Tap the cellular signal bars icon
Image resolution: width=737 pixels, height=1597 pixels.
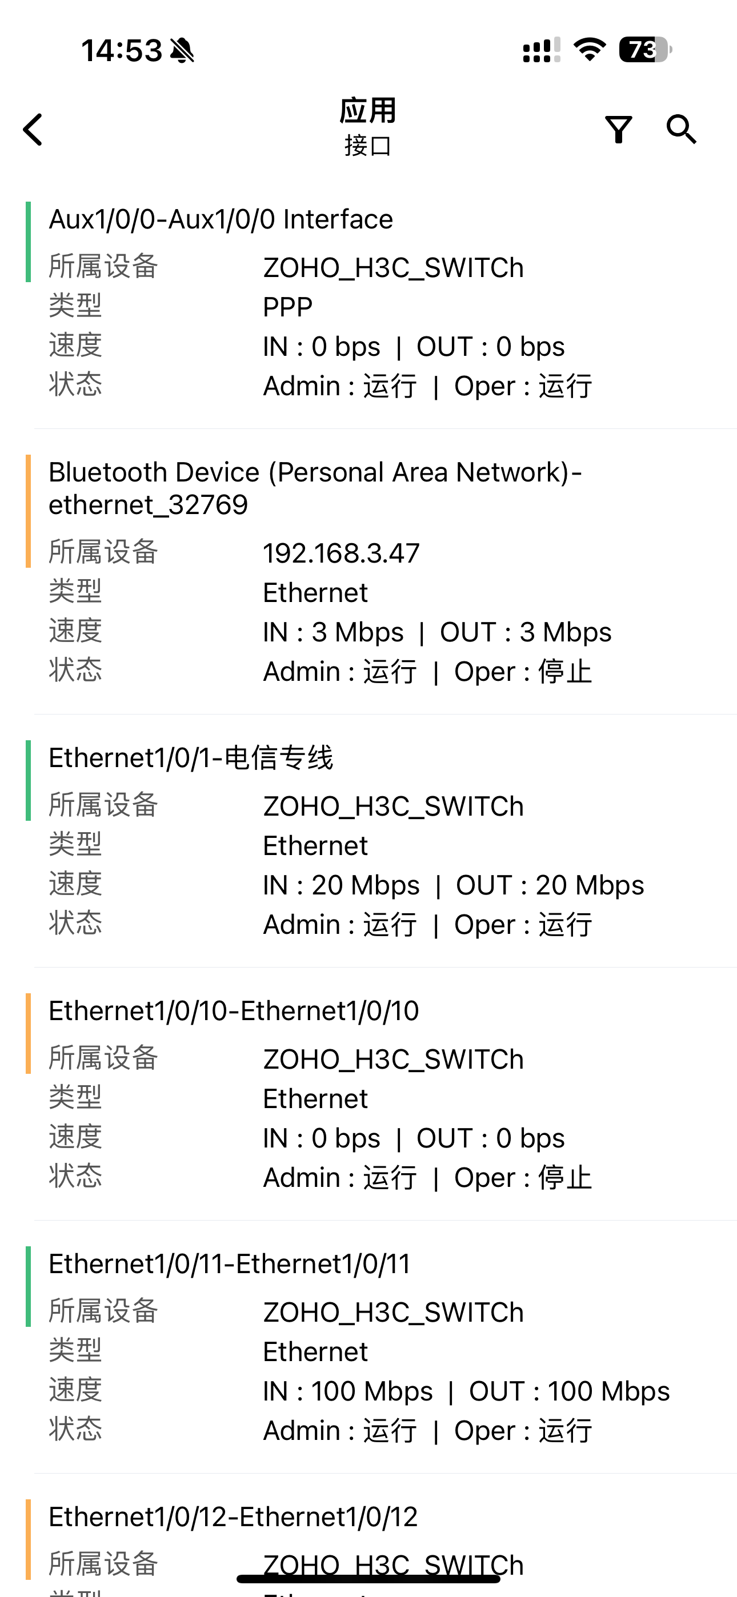click(541, 50)
